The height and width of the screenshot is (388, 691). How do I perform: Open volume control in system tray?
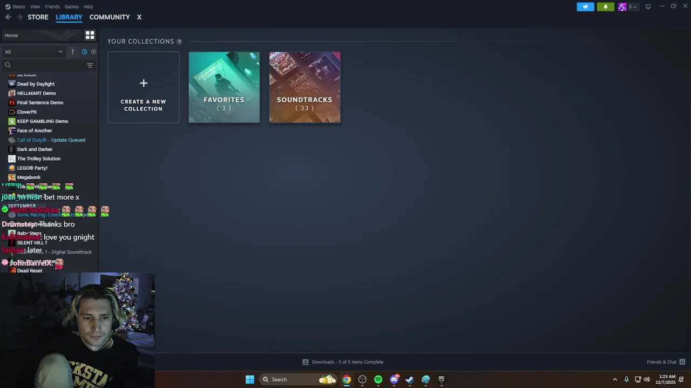pyautogui.click(x=647, y=379)
